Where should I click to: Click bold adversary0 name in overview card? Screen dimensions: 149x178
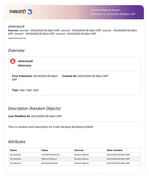click(25, 61)
